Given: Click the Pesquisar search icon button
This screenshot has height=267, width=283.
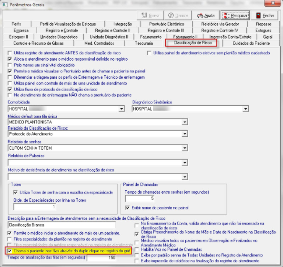Looking at the screenshot, I should click(235, 16).
